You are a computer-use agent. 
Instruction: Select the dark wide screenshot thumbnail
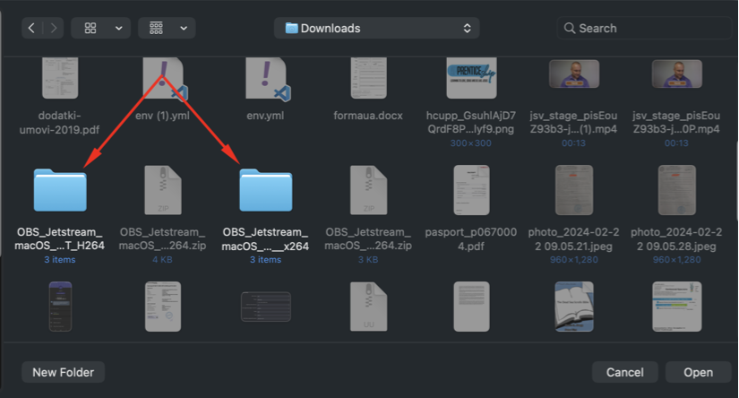point(266,307)
